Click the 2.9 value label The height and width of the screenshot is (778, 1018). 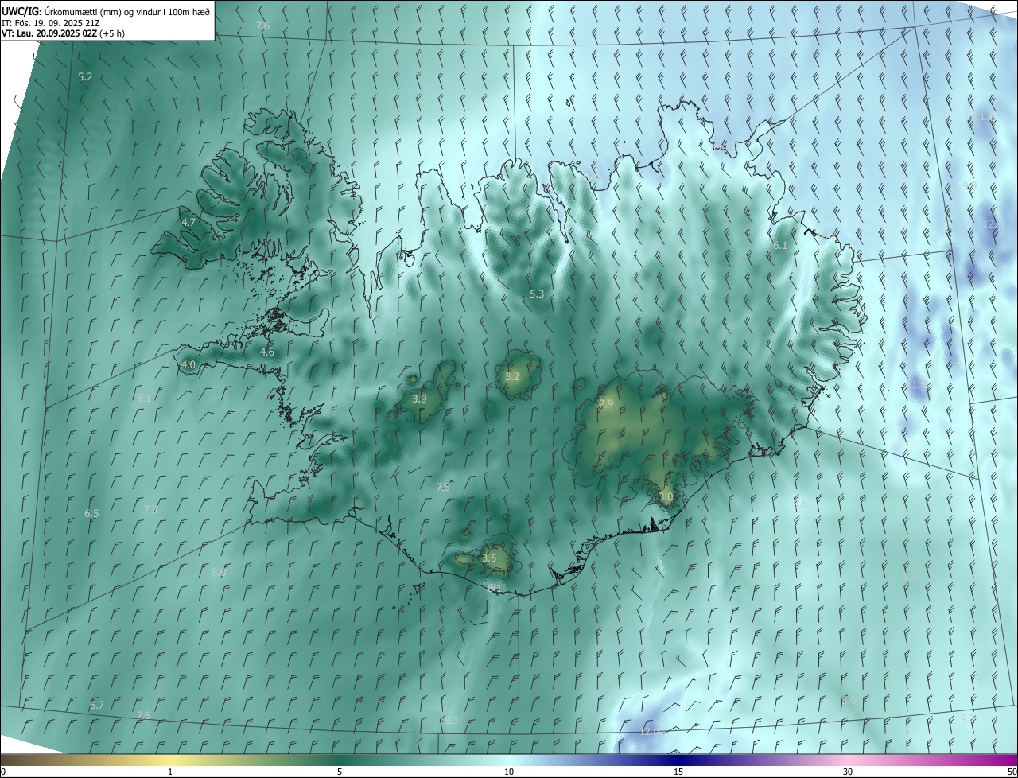(x=606, y=404)
